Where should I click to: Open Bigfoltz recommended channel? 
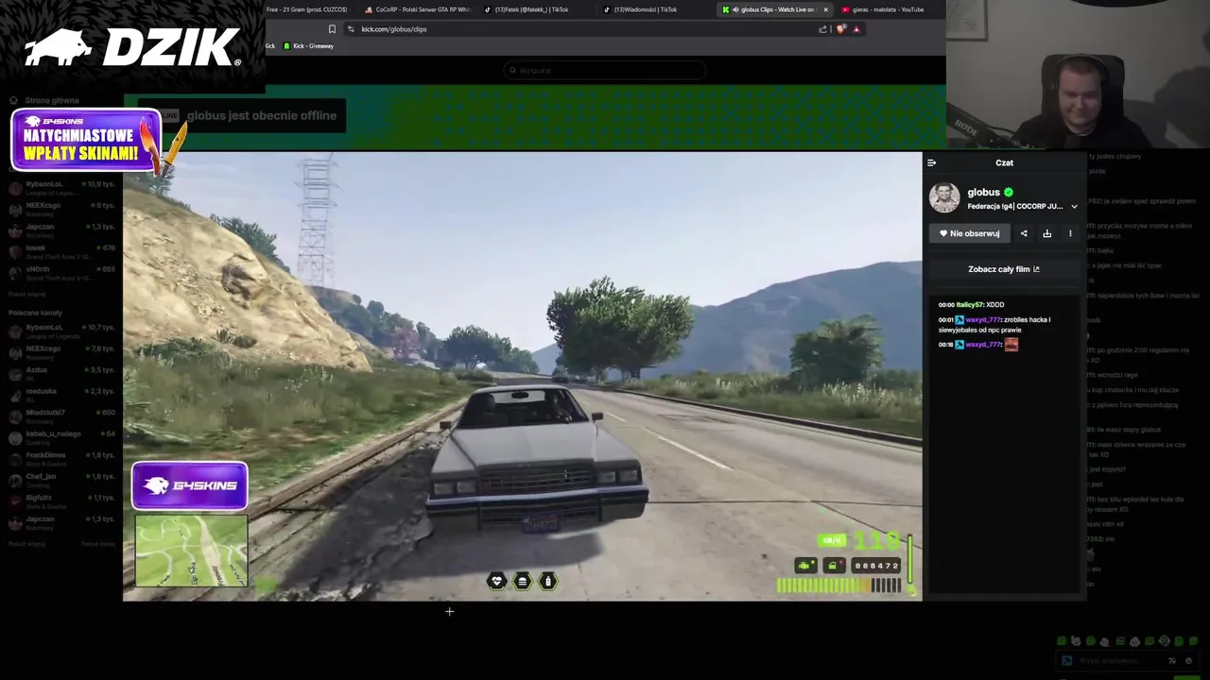(61, 501)
